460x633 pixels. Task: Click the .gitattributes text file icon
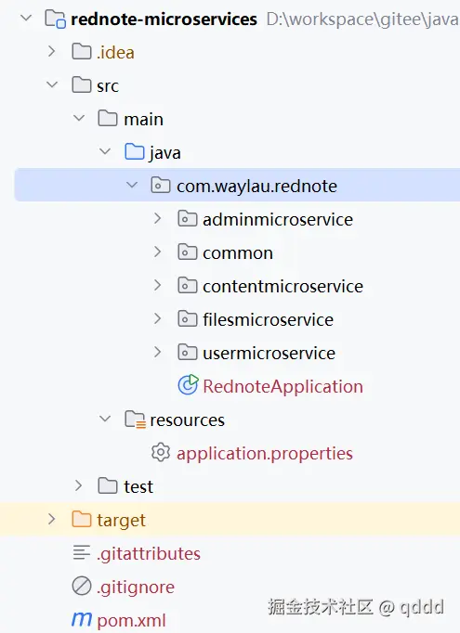[82, 552]
